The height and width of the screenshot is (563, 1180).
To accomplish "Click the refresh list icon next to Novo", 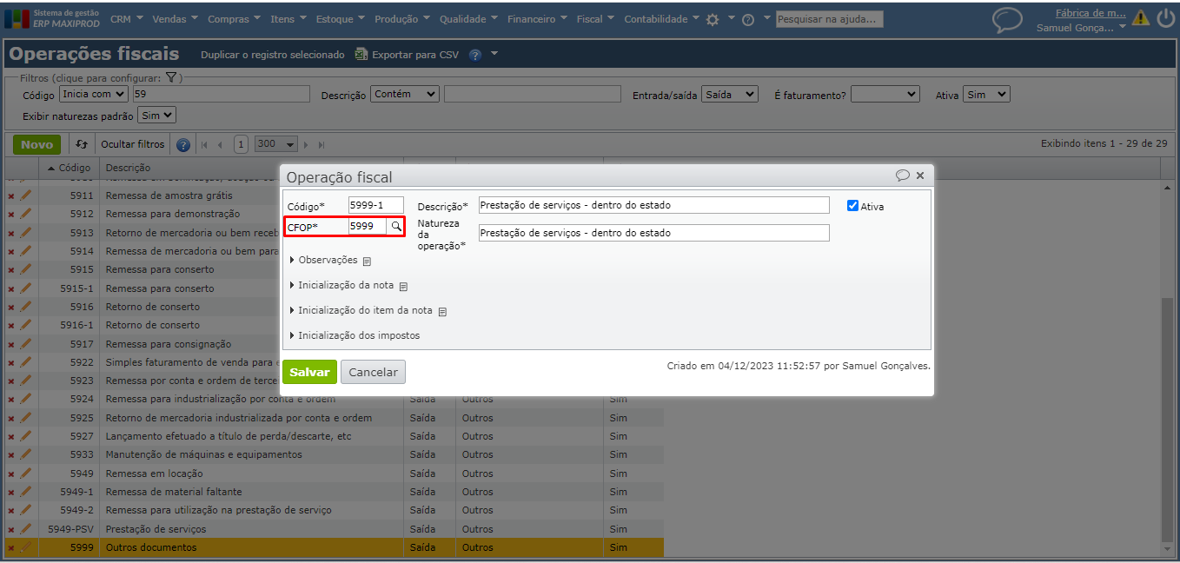I will click(x=82, y=144).
